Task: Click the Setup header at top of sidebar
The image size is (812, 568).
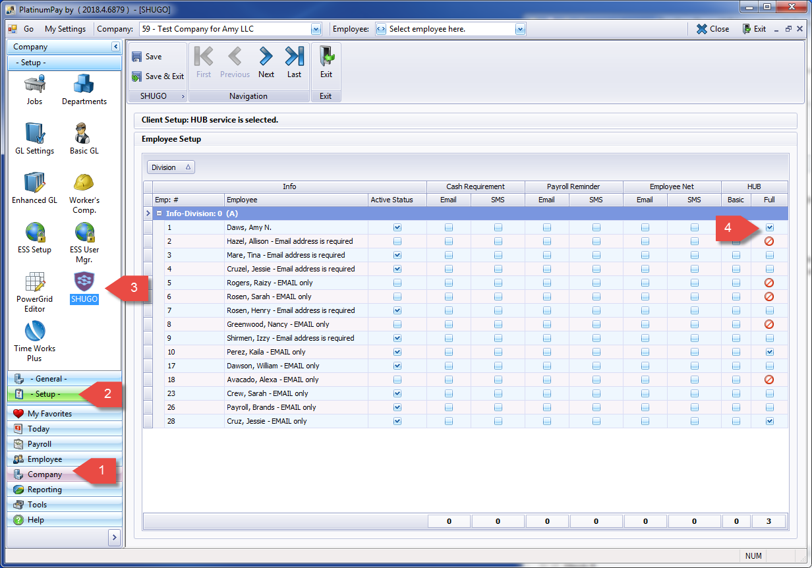Action: pos(65,63)
